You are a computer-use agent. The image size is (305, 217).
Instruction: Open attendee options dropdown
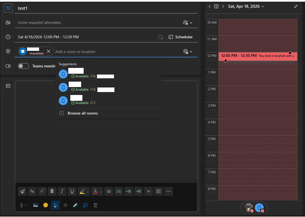pyautogui.click(x=188, y=22)
